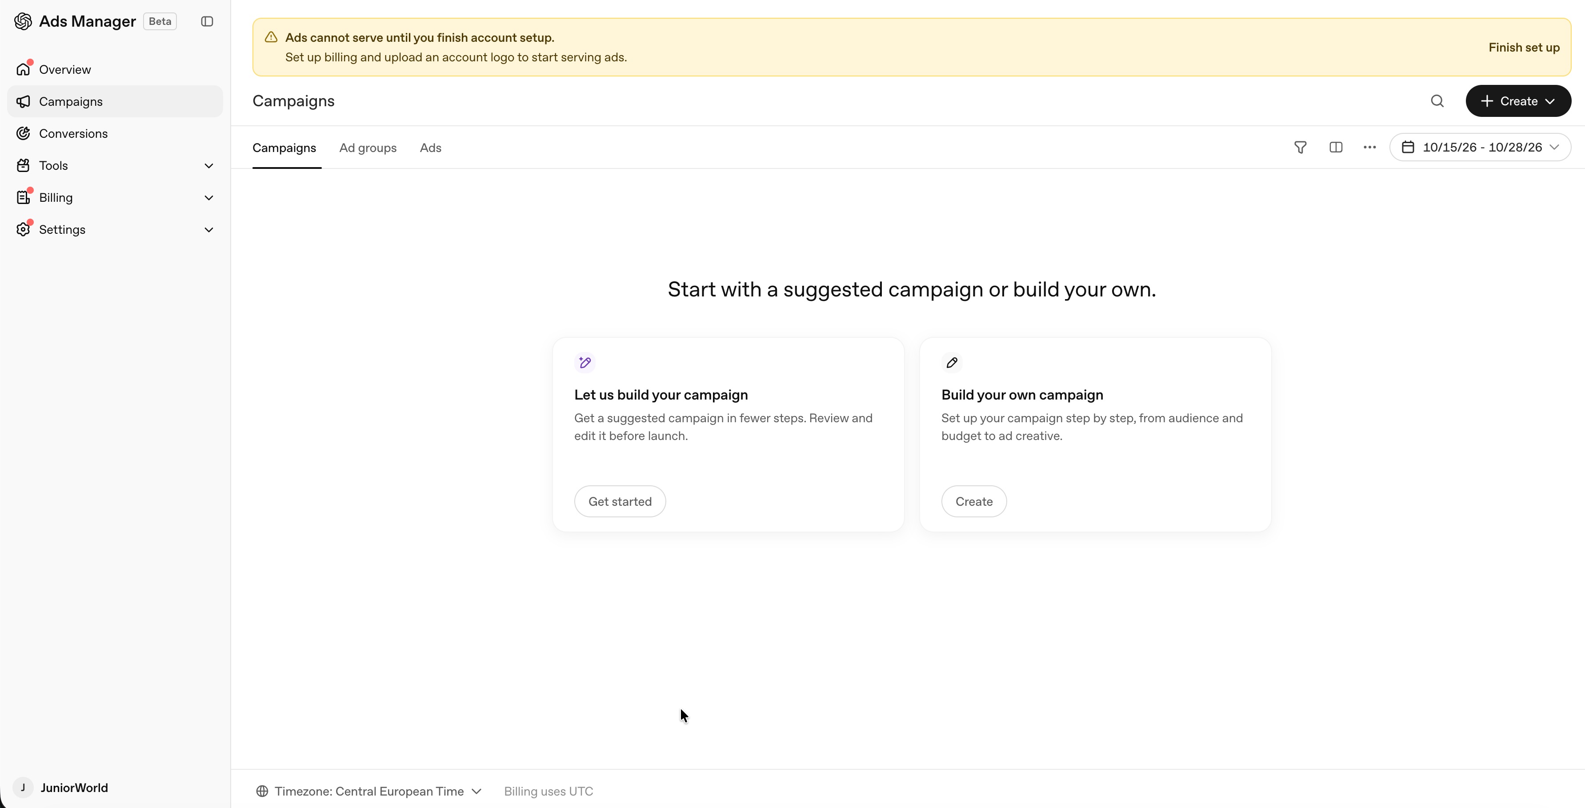The height and width of the screenshot is (808, 1585).
Task: Go to Conversions in sidebar
Action: coord(115,133)
